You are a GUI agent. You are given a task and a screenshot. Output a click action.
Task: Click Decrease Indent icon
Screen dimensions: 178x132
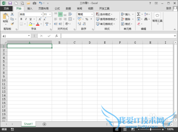pos(56,24)
